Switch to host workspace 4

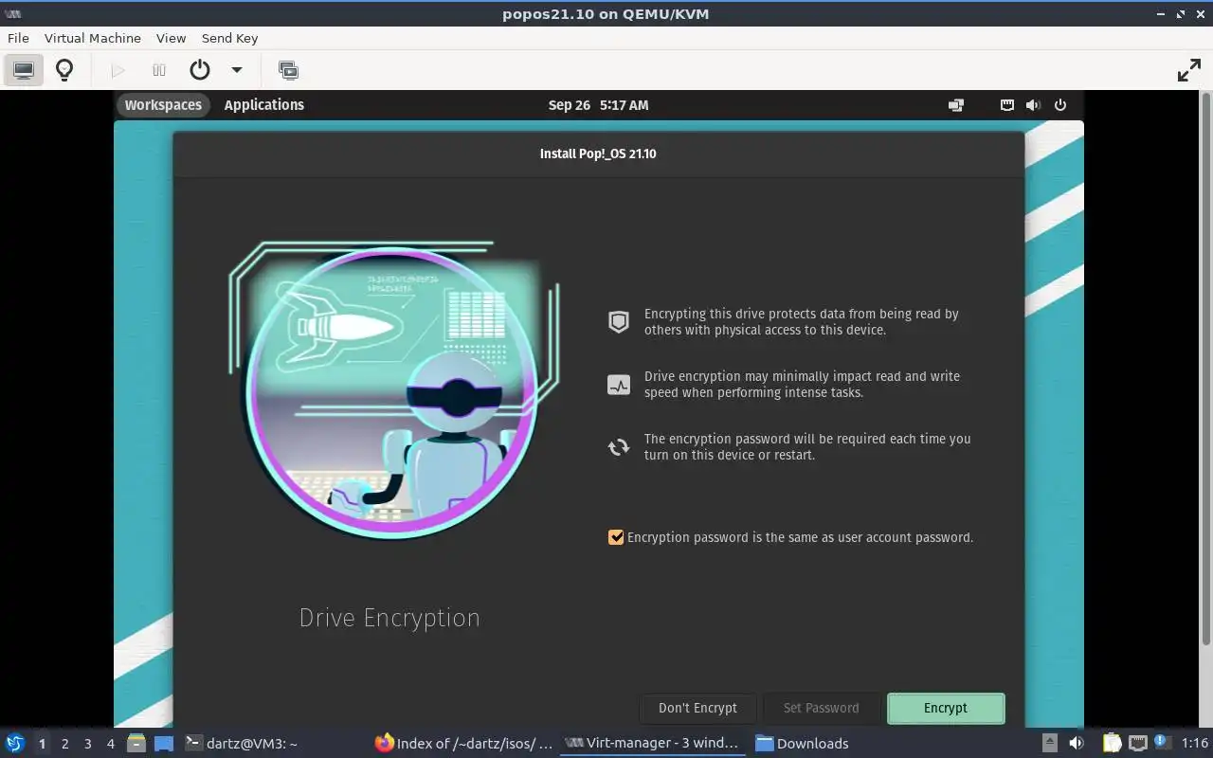click(x=110, y=744)
